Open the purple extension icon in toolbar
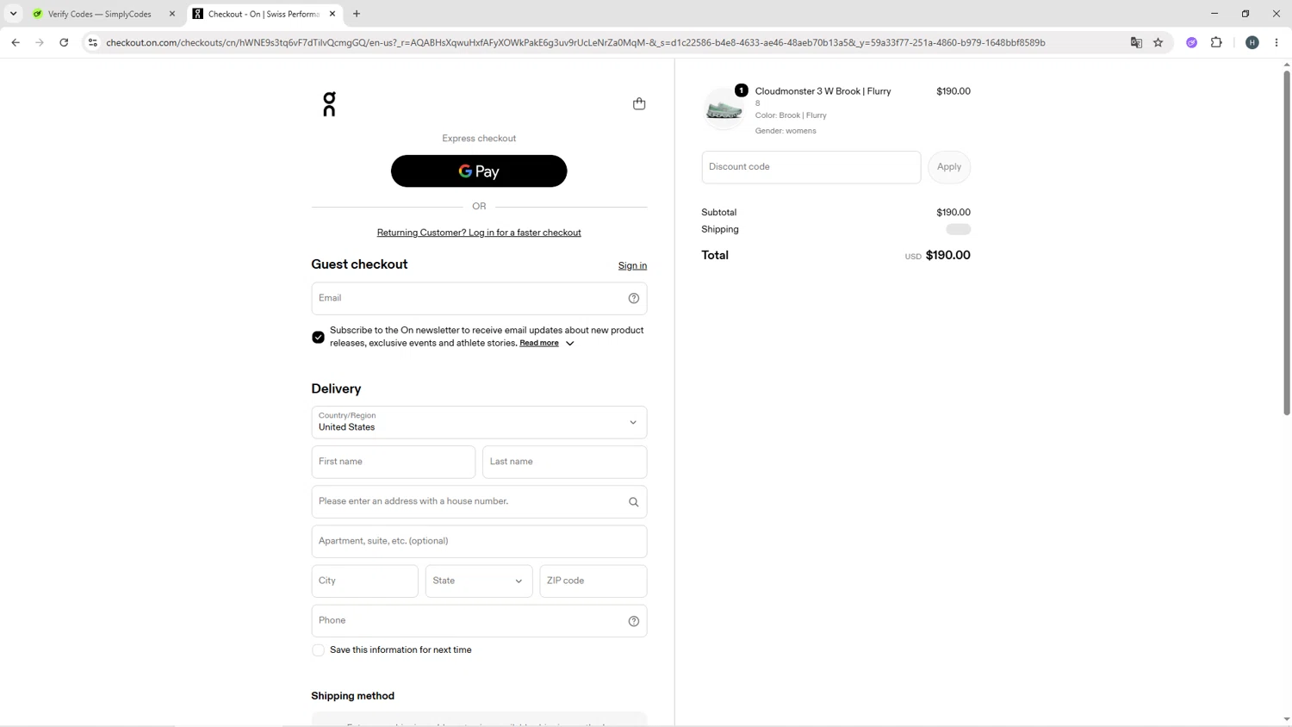1292x727 pixels. click(x=1192, y=42)
